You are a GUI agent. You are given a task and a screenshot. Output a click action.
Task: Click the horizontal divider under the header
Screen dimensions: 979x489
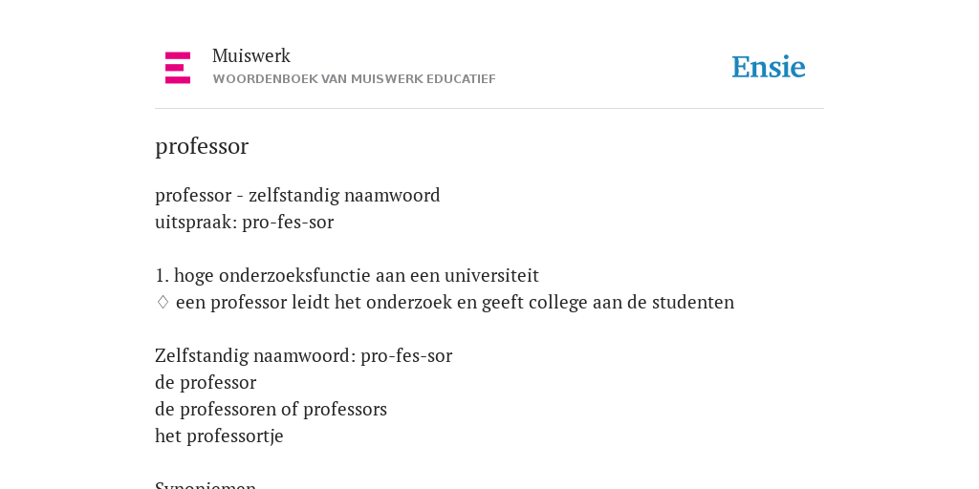click(489, 109)
